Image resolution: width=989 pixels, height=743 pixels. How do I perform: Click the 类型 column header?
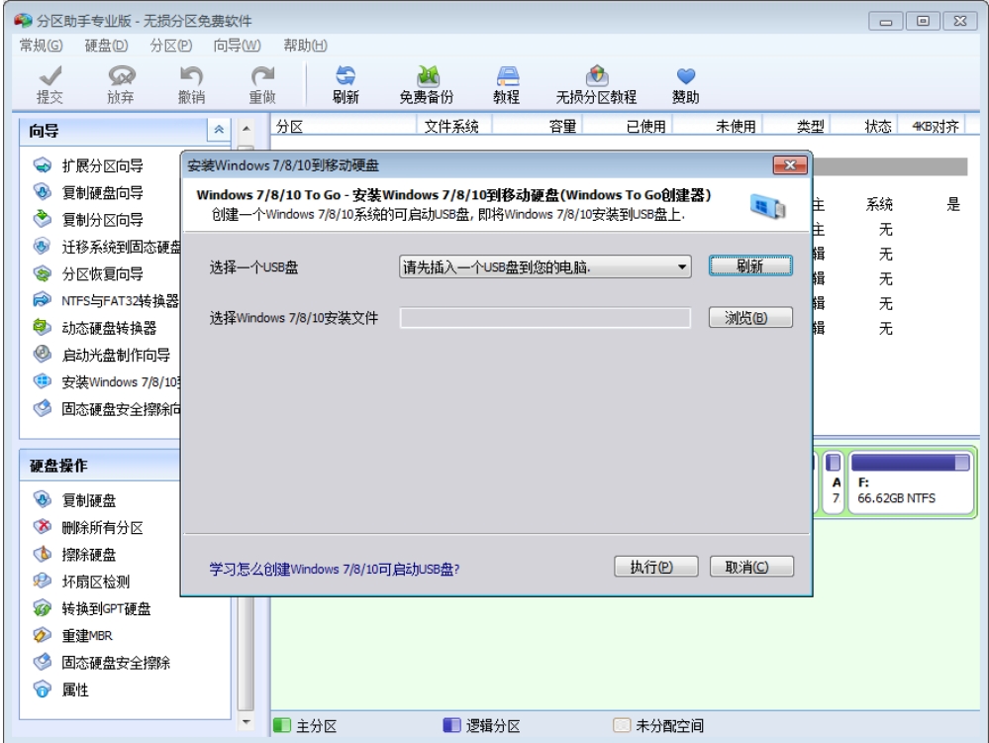tap(798, 126)
